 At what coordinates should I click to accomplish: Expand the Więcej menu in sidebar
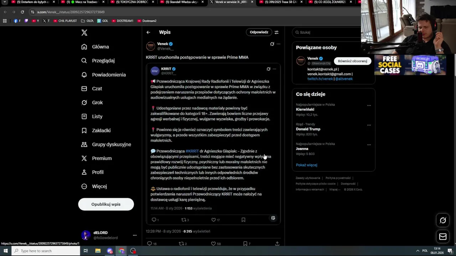tap(94, 186)
